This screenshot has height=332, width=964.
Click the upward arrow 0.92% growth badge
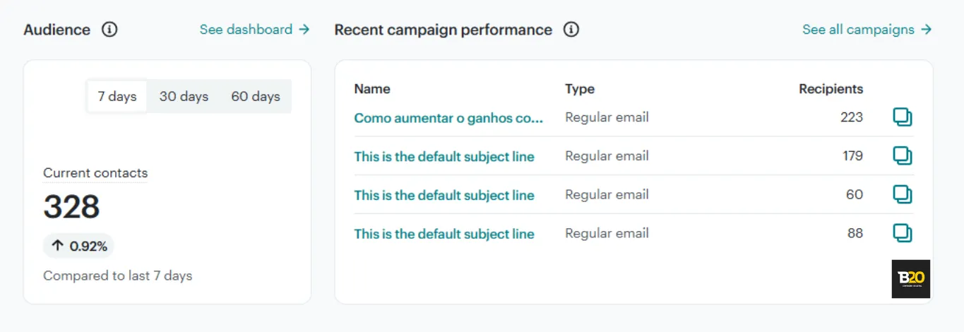tap(78, 247)
